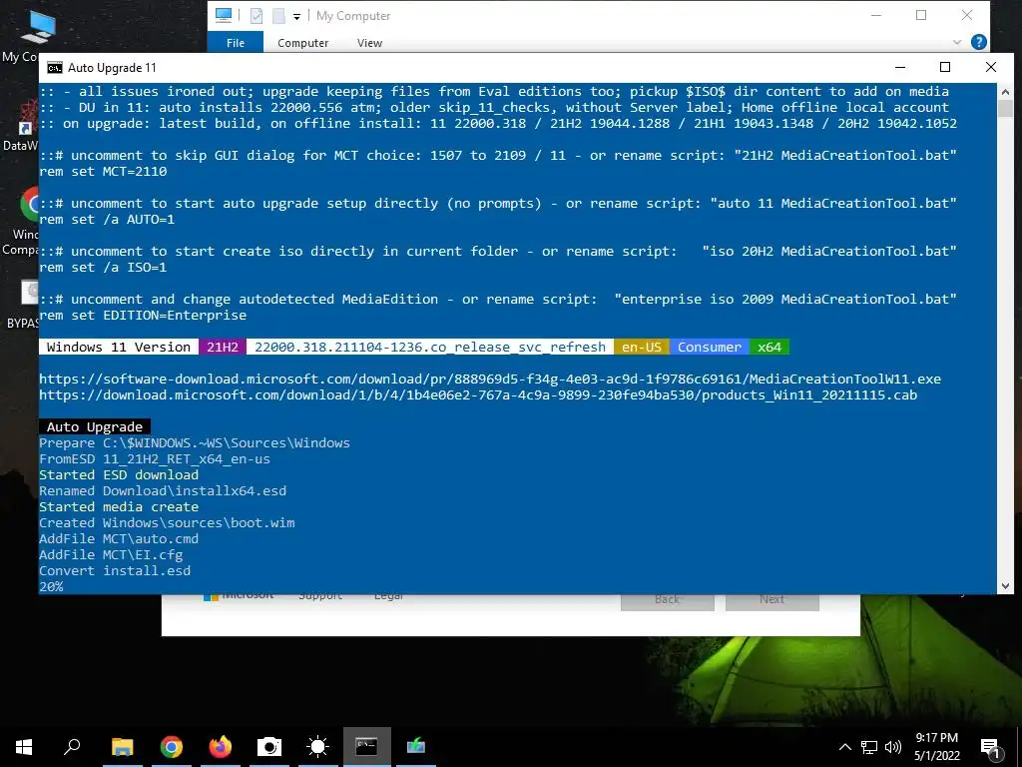Click 'Renamed Download\installx64.esd' line
The image size is (1022, 767).
[163, 490]
